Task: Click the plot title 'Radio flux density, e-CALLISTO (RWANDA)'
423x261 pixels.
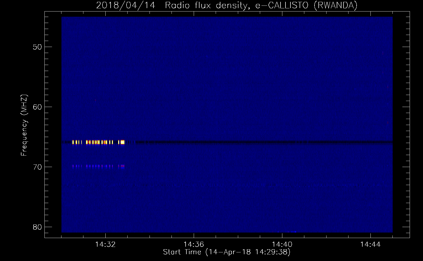Action: tap(261, 5)
